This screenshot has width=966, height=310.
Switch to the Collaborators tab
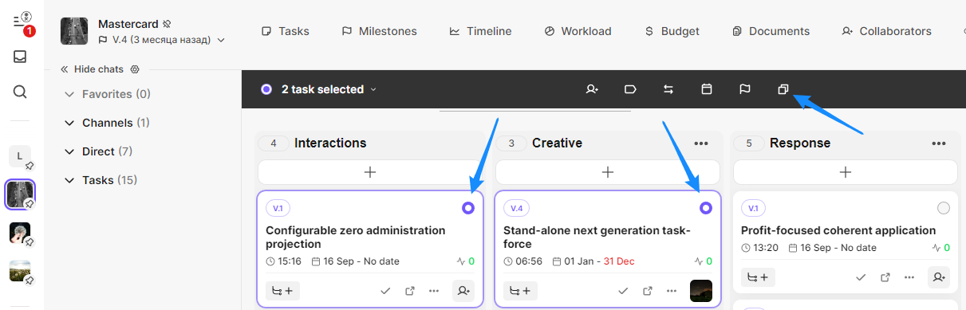click(886, 31)
